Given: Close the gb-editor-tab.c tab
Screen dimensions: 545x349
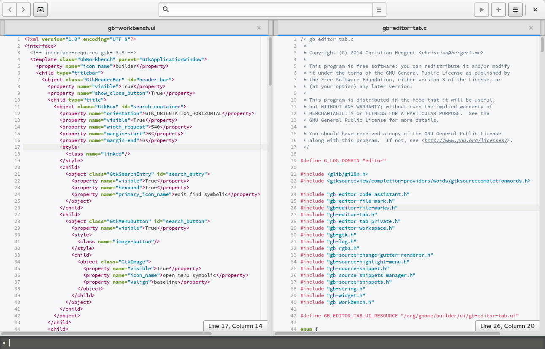Looking at the screenshot, I should pyautogui.click(x=531, y=28).
